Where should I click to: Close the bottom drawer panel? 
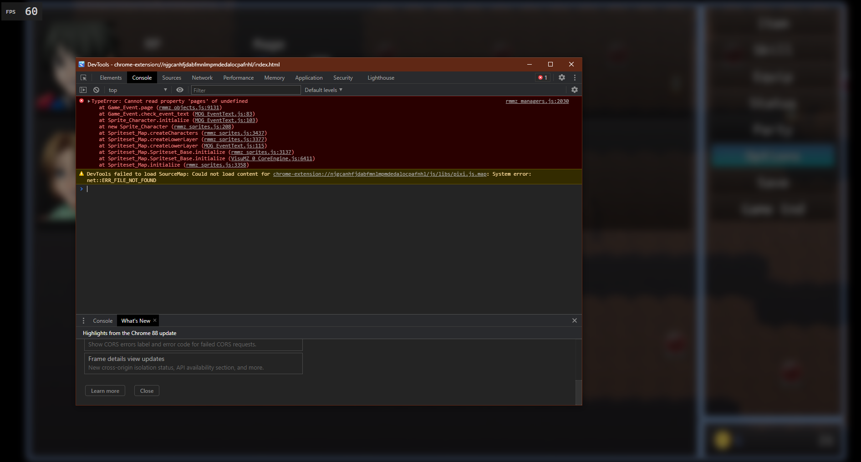(575, 320)
